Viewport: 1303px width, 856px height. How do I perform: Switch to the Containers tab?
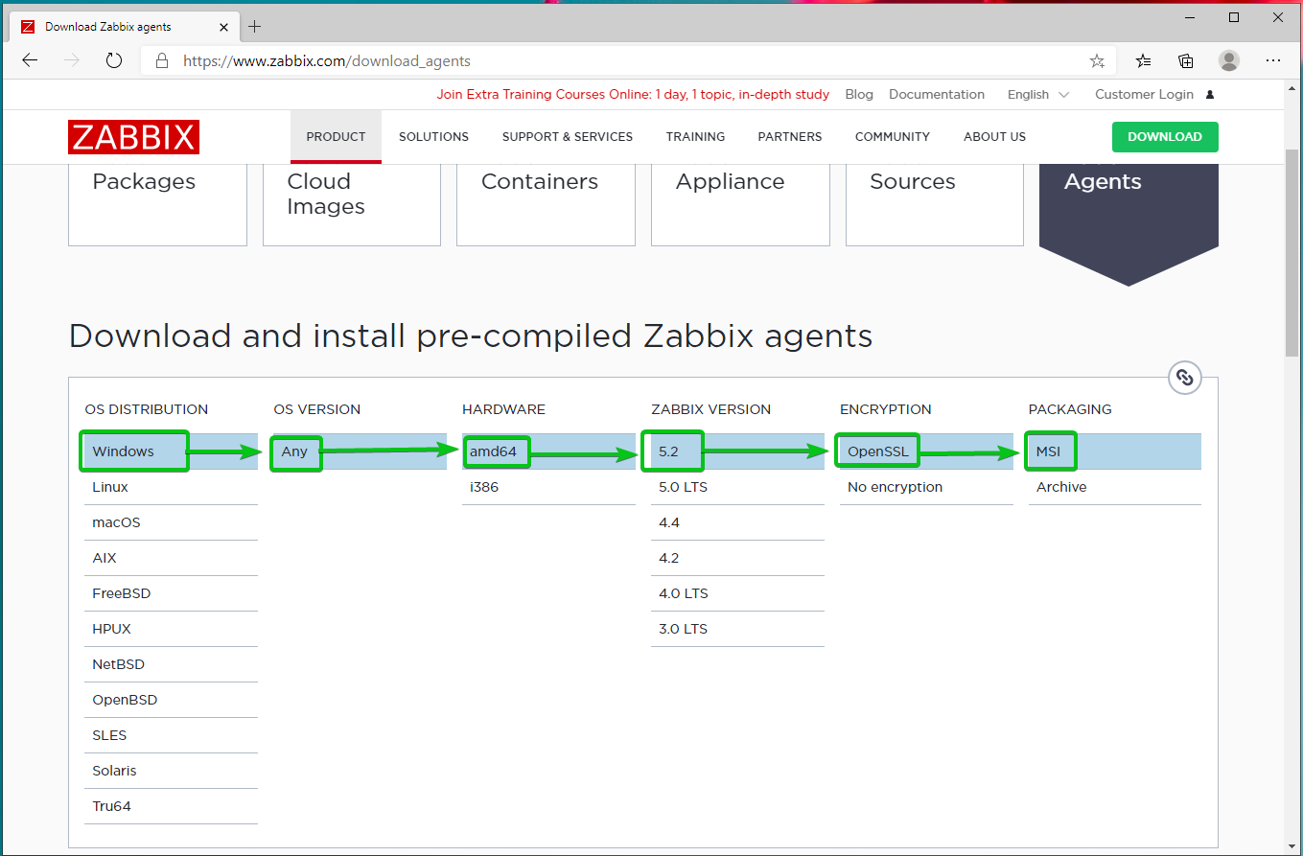[x=546, y=205]
